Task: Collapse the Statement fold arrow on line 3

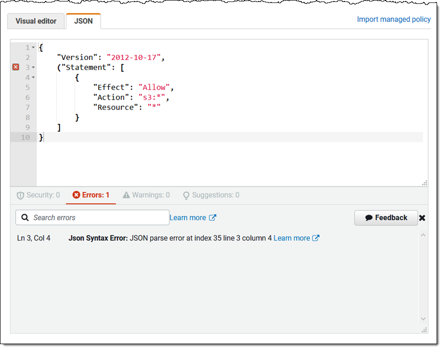Action: tap(33, 67)
